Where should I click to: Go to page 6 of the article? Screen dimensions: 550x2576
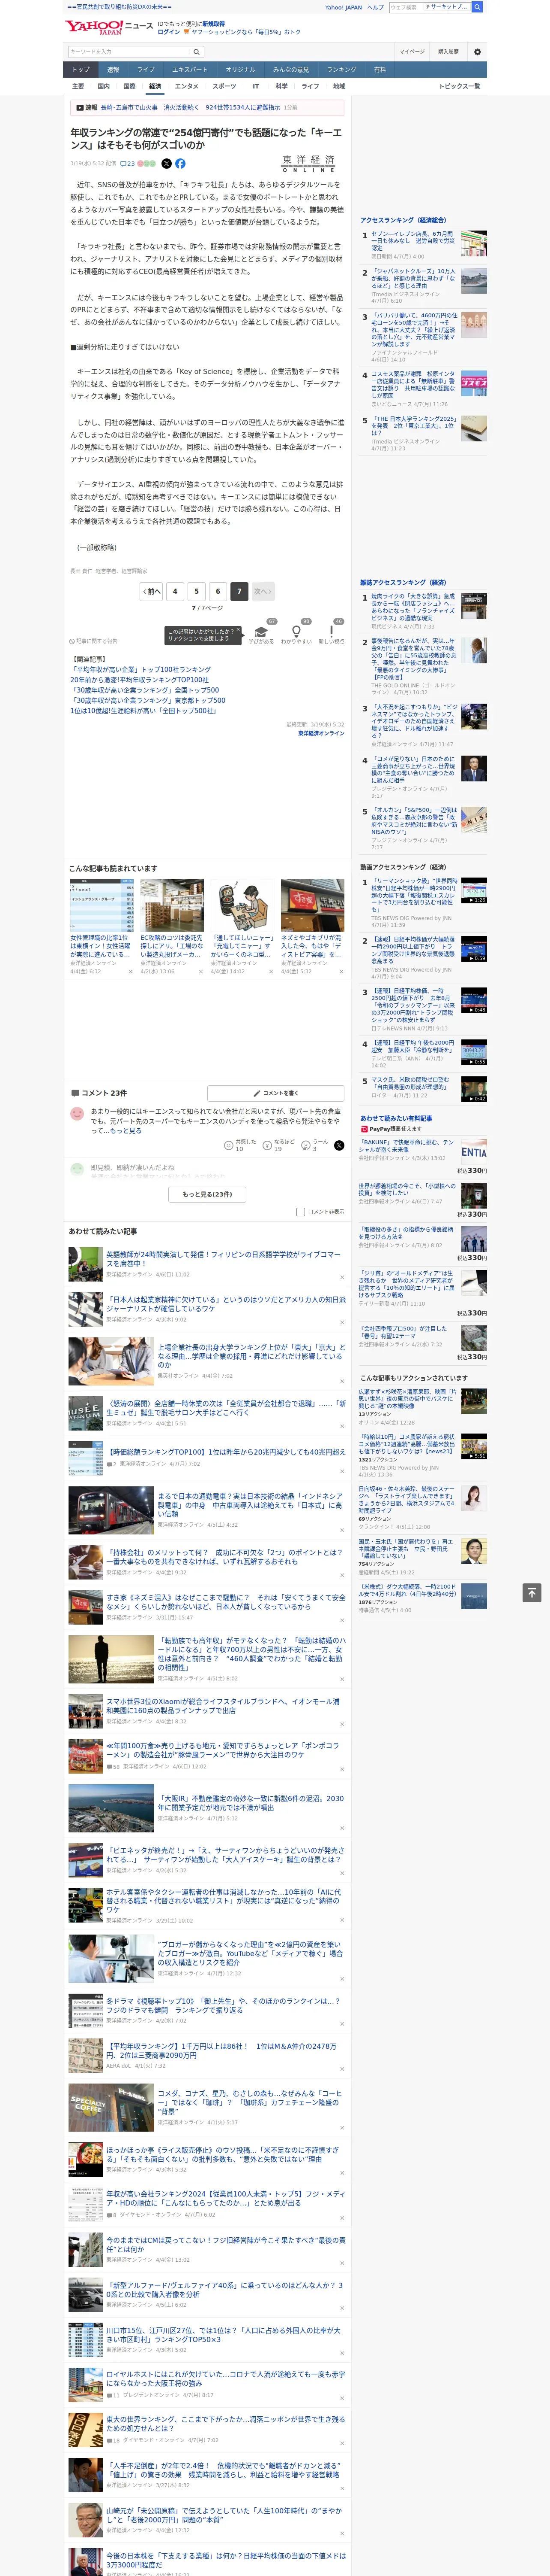tap(218, 591)
